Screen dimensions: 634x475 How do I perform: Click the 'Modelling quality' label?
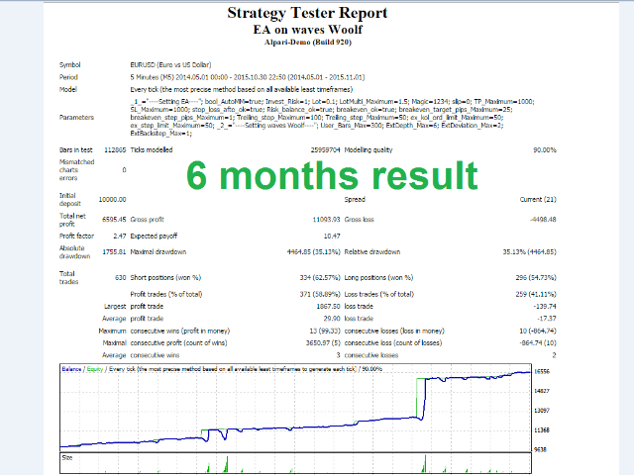(369, 149)
